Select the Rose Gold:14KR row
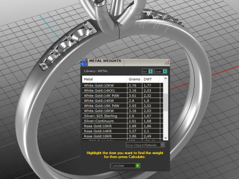The height and width of the screenshot is (179, 239). click(122, 131)
